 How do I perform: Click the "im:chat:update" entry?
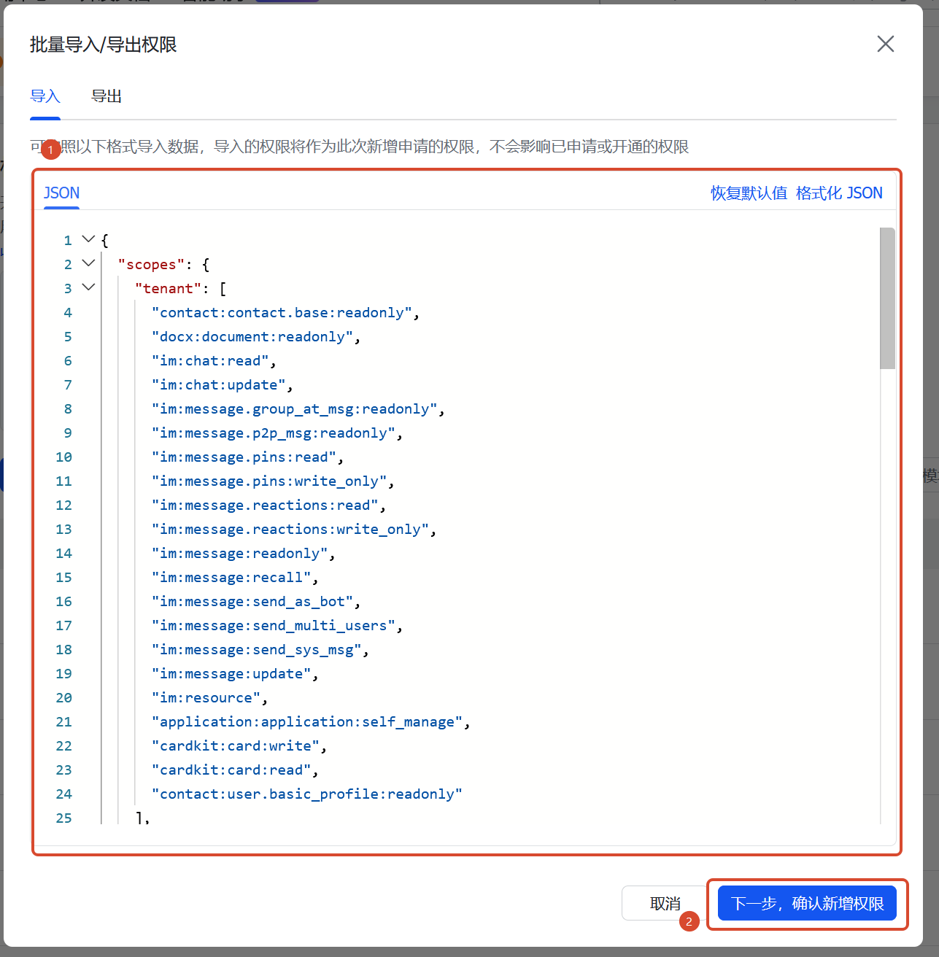pyautogui.click(x=219, y=385)
